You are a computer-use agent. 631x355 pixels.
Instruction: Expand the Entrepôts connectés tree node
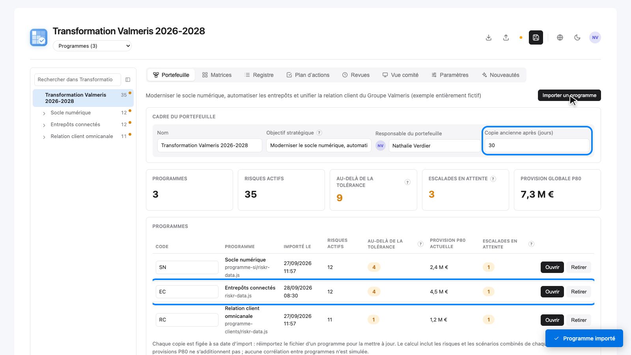click(x=44, y=125)
